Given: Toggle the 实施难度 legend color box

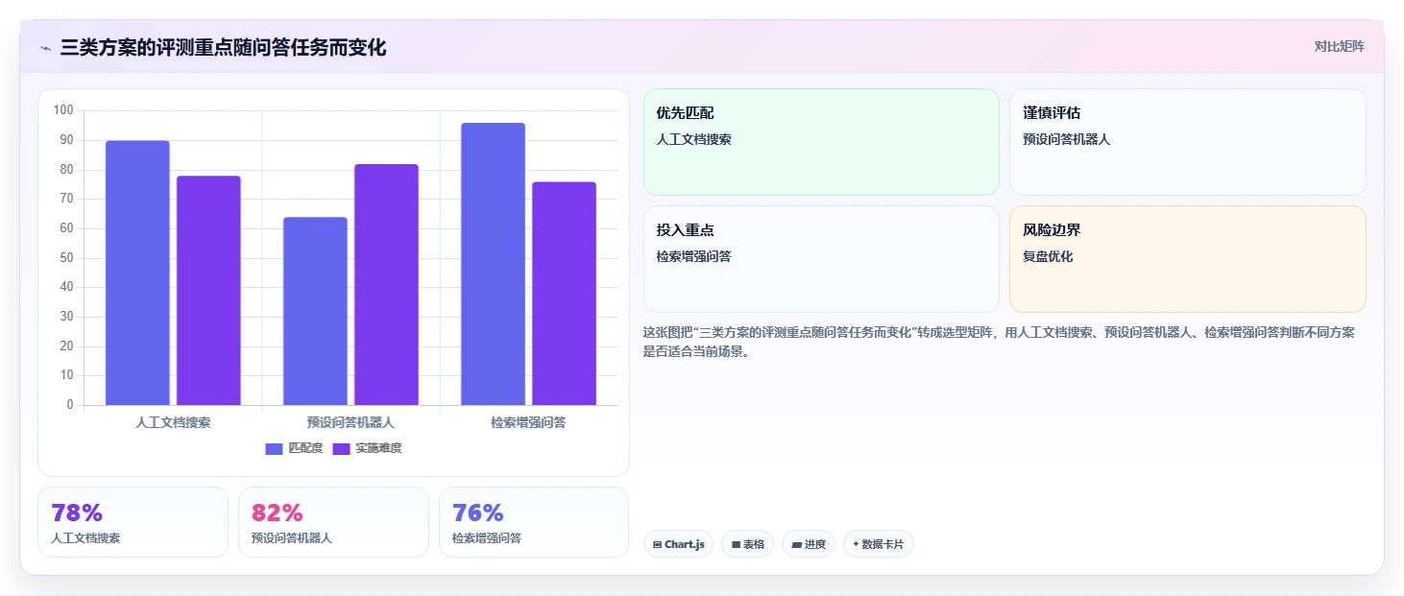Looking at the screenshot, I should pos(341,448).
